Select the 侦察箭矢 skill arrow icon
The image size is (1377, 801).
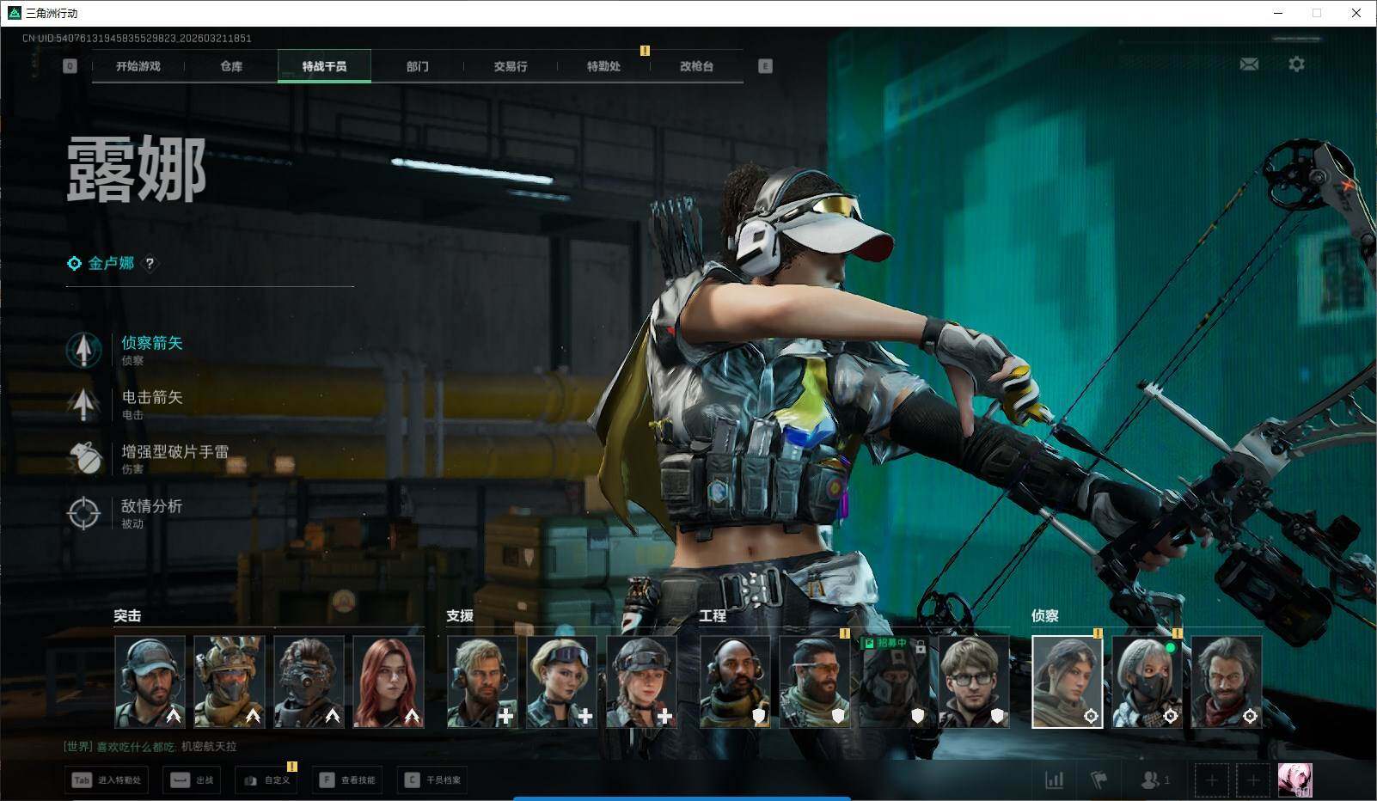click(x=83, y=350)
